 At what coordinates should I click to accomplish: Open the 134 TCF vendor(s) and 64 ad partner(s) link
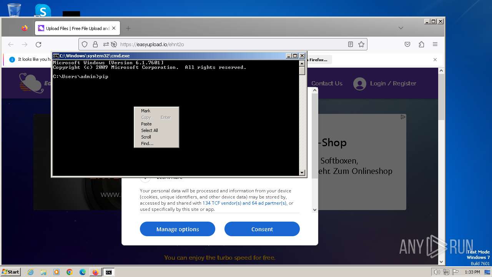point(244,203)
